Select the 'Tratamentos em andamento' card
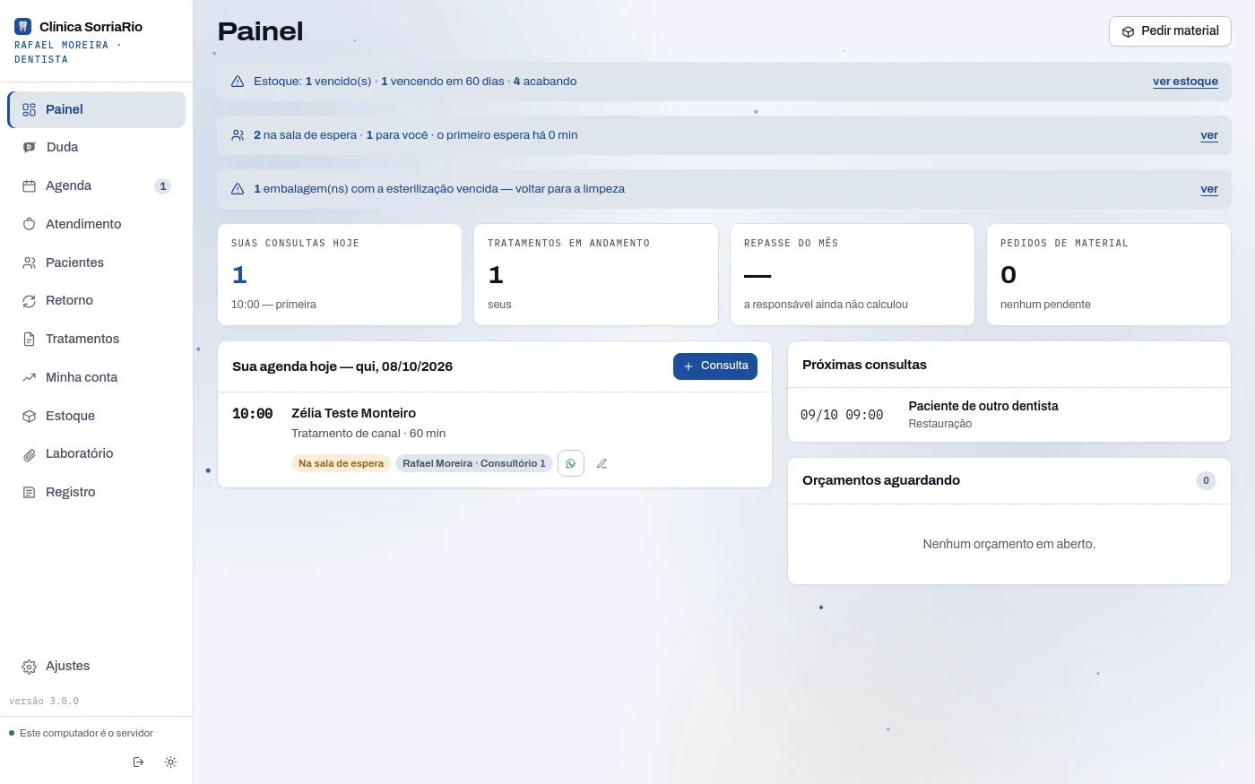 (596, 274)
